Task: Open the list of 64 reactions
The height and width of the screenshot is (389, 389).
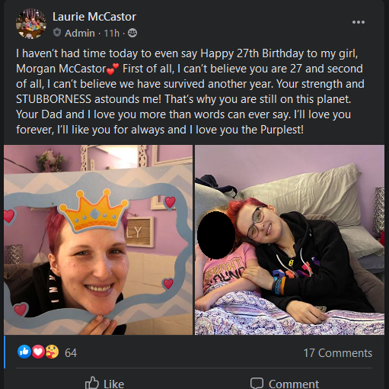Action: (x=71, y=353)
